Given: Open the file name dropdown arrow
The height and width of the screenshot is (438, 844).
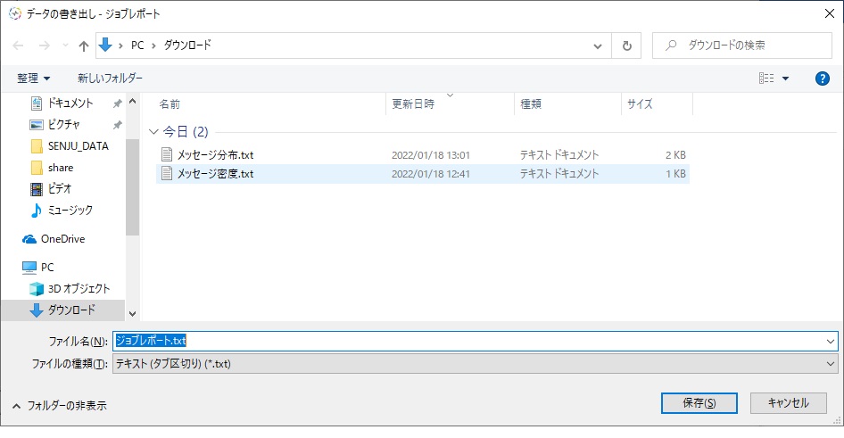Looking at the screenshot, I should coord(831,341).
